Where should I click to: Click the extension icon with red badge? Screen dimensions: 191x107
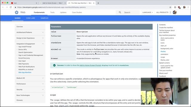179,7
